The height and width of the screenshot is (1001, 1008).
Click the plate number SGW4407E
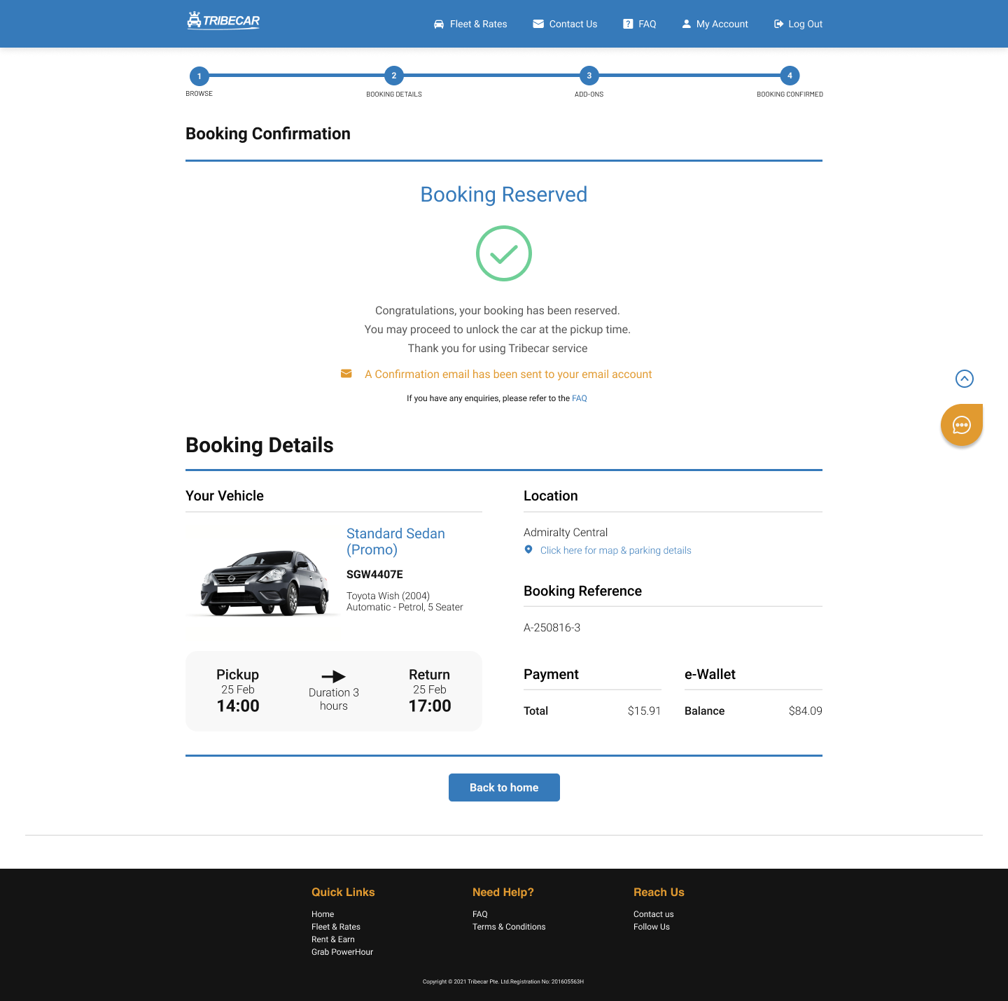pos(375,575)
